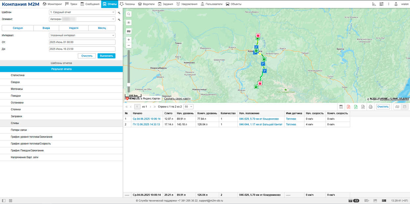Open the Сообщения tab
This screenshot has height=204, width=410.
coord(90,4)
